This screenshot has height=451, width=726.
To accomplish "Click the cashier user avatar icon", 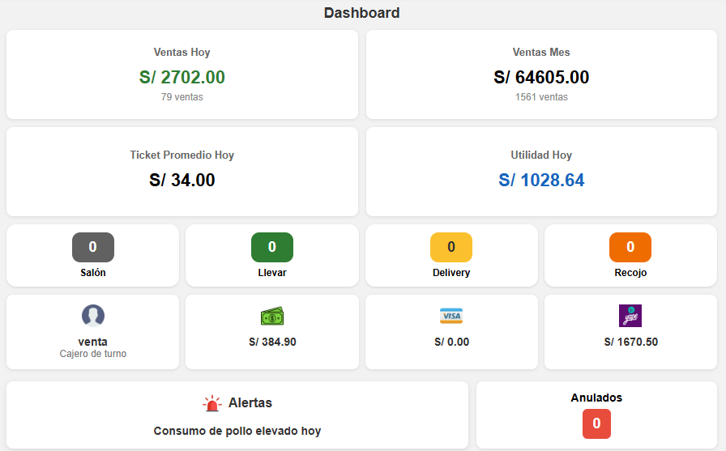I will pos(93,316).
